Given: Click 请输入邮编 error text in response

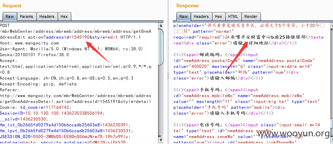Looking at the screenshot, I should coord(222,78).
